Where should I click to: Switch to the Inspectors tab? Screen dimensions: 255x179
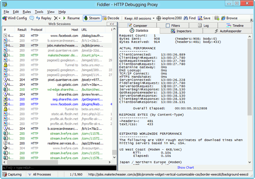181,31
